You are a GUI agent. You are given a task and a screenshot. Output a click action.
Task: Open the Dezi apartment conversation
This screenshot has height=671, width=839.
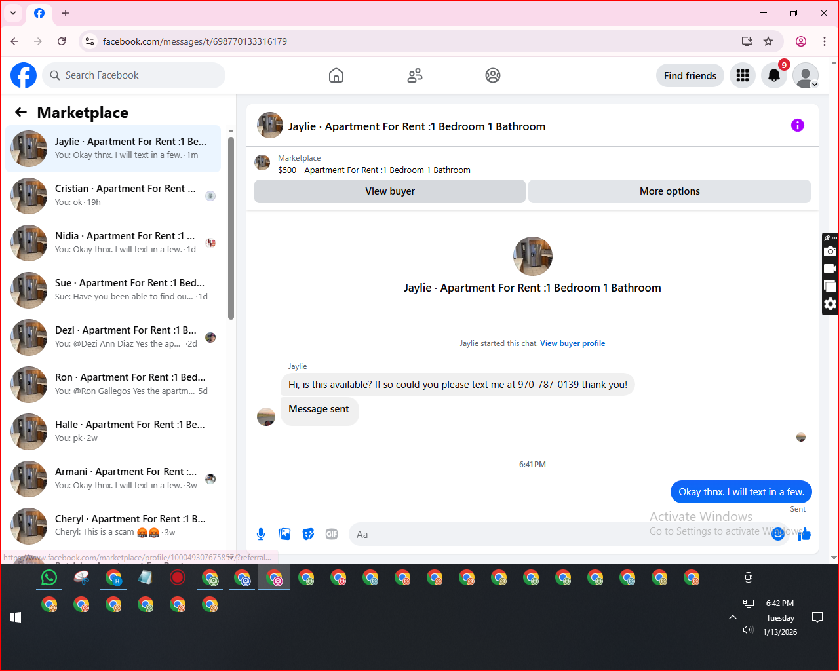(x=113, y=337)
